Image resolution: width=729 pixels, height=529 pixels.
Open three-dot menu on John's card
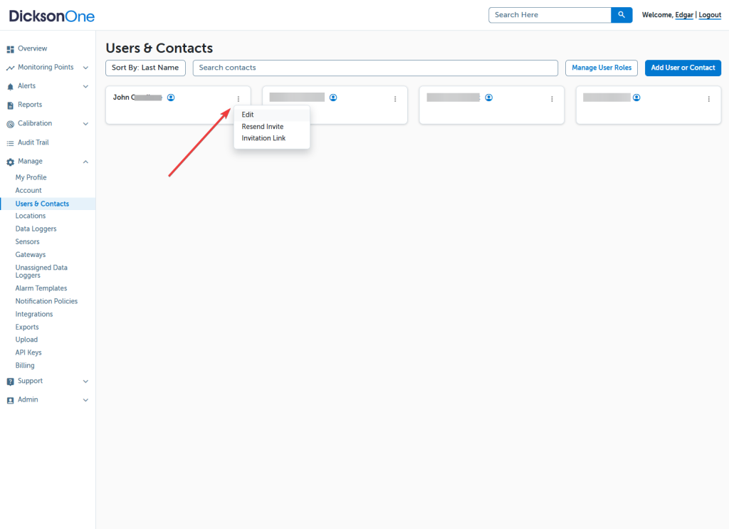(x=238, y=99)
